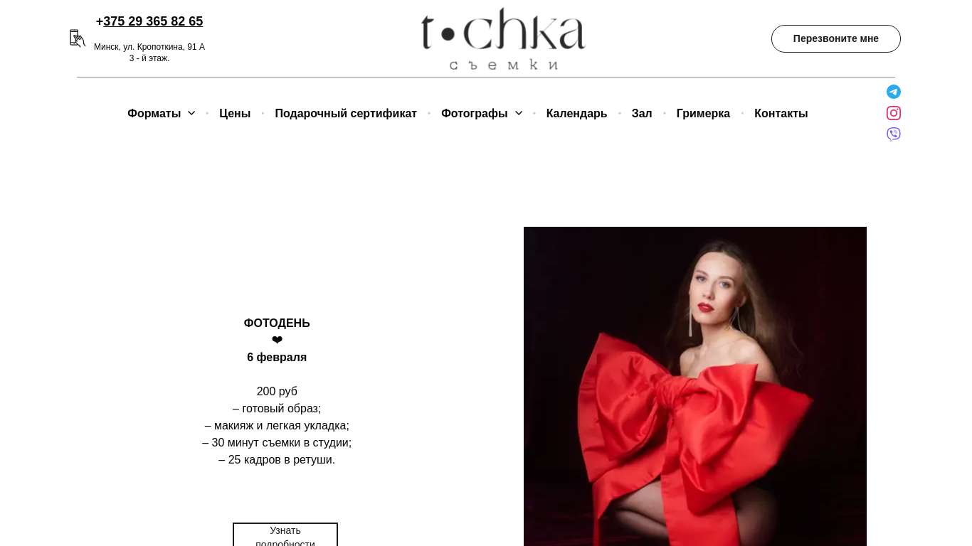Open the Гримерка page
Viewport: 972px width, 546px height.
pyautogui.click(x=703, y=114)
